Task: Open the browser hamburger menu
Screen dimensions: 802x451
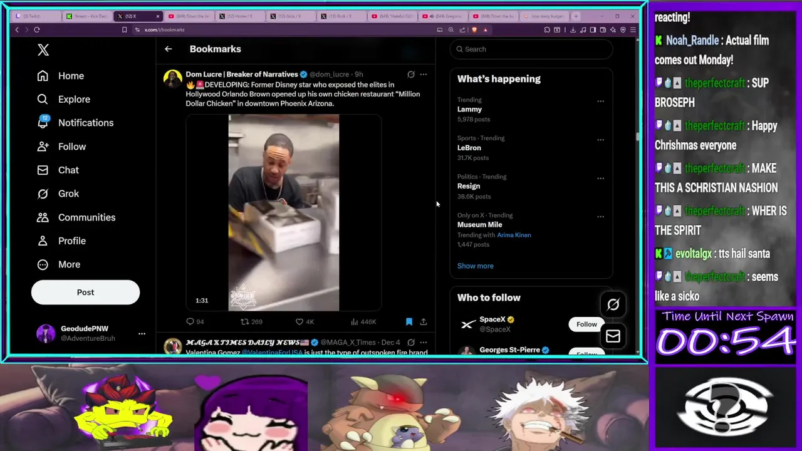Action: click(633, 29)
